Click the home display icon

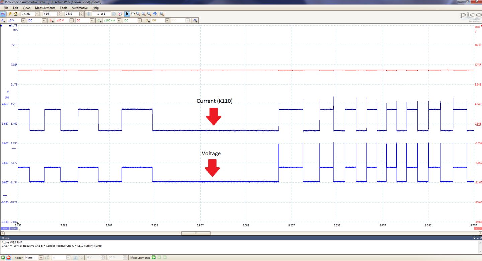pyautogui.click(x=15, y=14)
